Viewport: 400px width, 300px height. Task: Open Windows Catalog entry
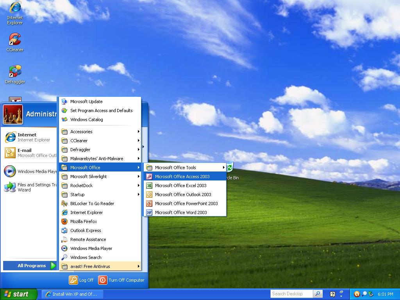[100, 120]
